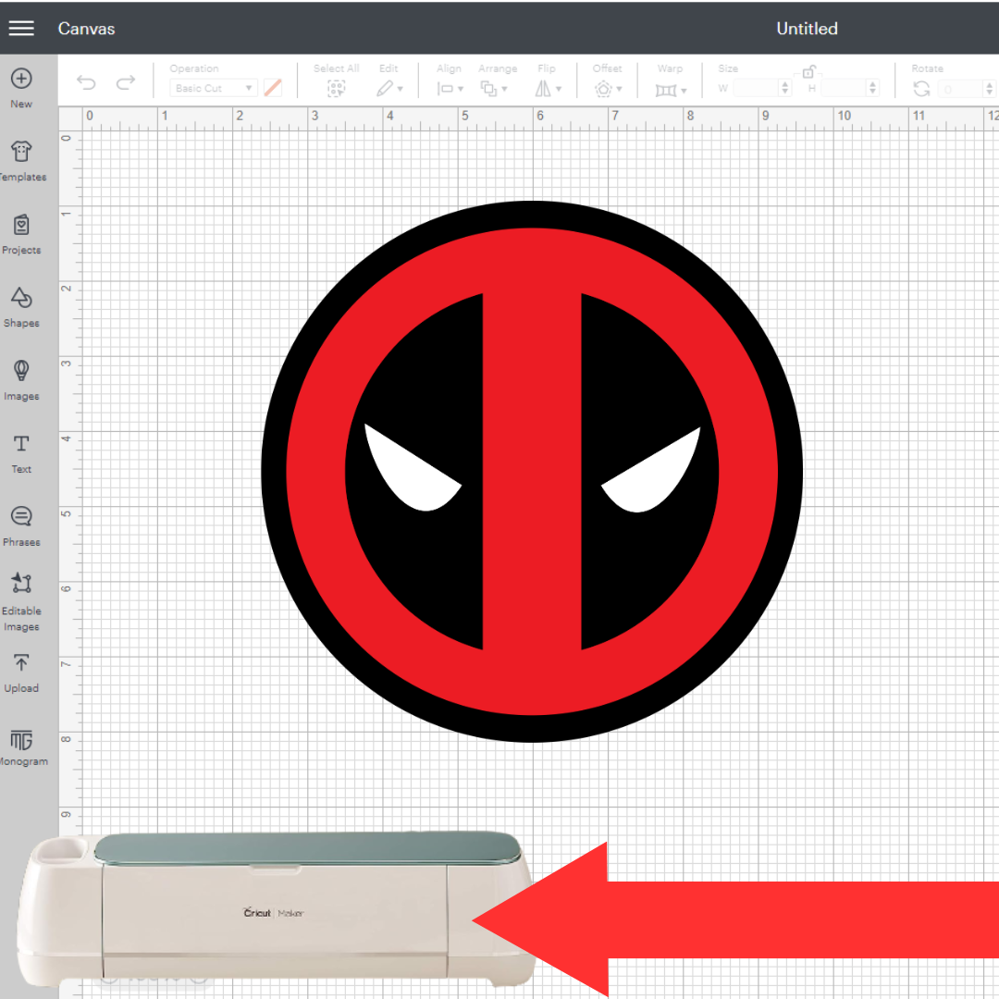Image resolution: width=999 pixels, height=999 pixels.
Task: Toggle the size lock icon
Action: (809, 70)
